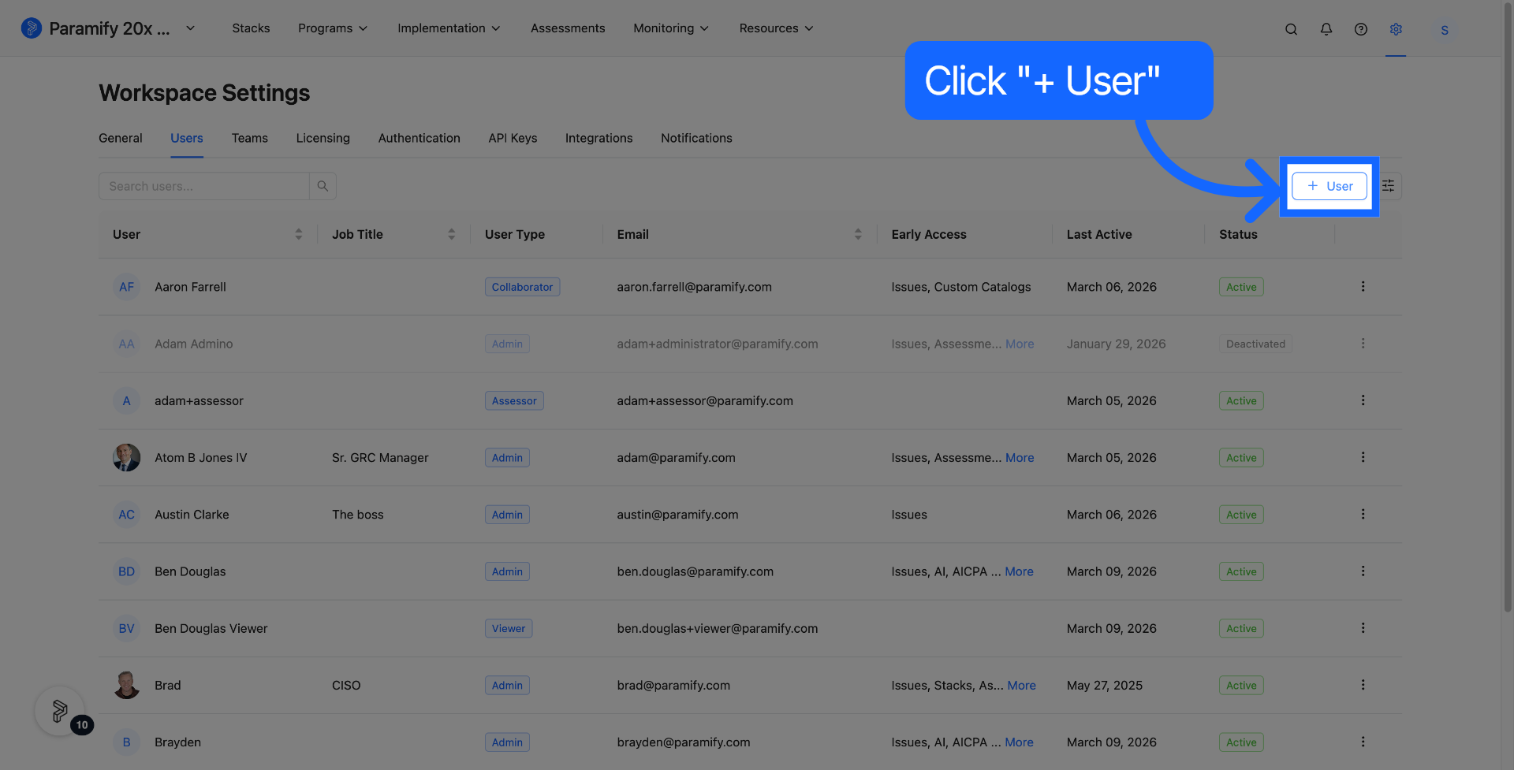Switch to the Integrations tab
The image size is (1514, 770).
click(599, 138)
